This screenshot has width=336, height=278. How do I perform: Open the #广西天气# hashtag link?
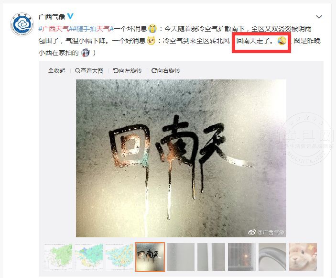pyautogui.click(x=54, y=29)
